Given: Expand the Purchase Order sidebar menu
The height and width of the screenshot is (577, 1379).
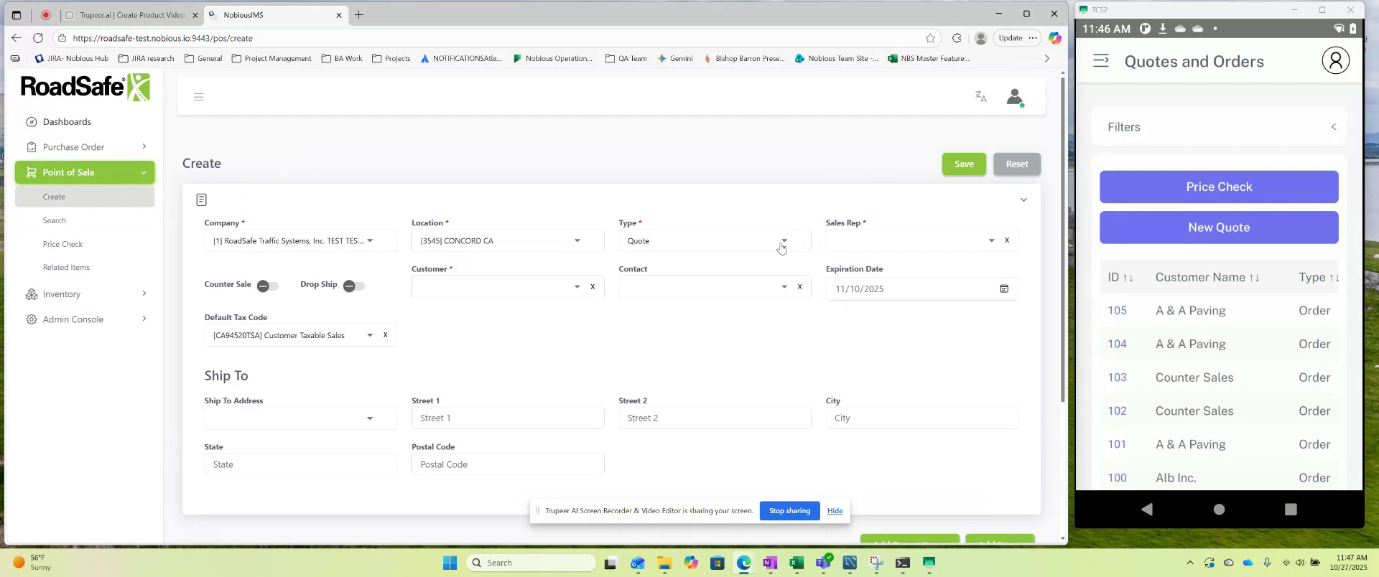Looking at the screenshot, I should click(85, 147).
